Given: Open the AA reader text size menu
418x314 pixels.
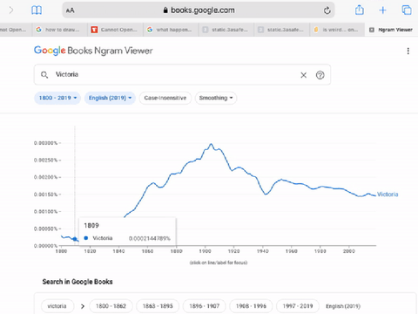Looking at the screenshot, I should click(70, 10).
